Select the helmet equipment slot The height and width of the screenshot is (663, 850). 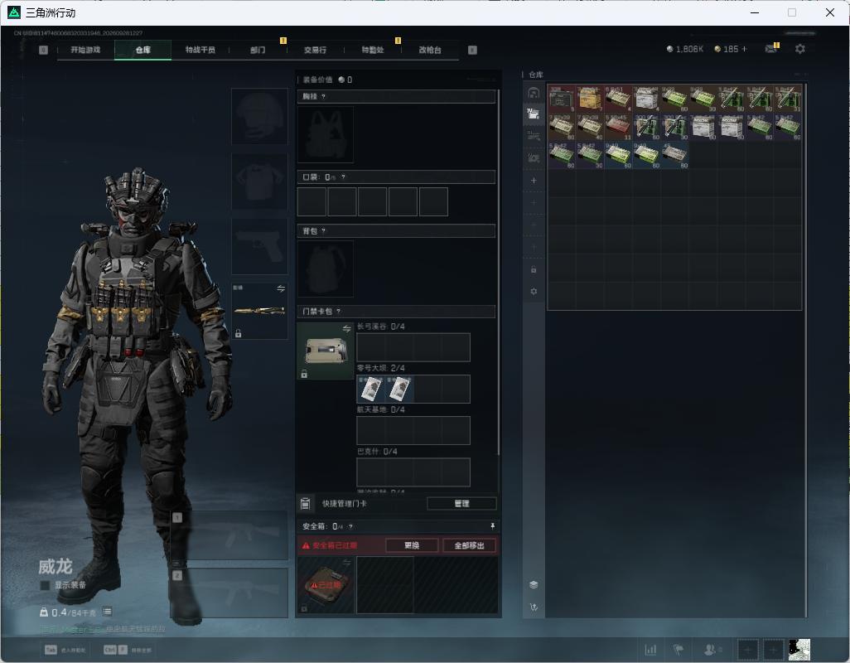(x=259, y=117)
